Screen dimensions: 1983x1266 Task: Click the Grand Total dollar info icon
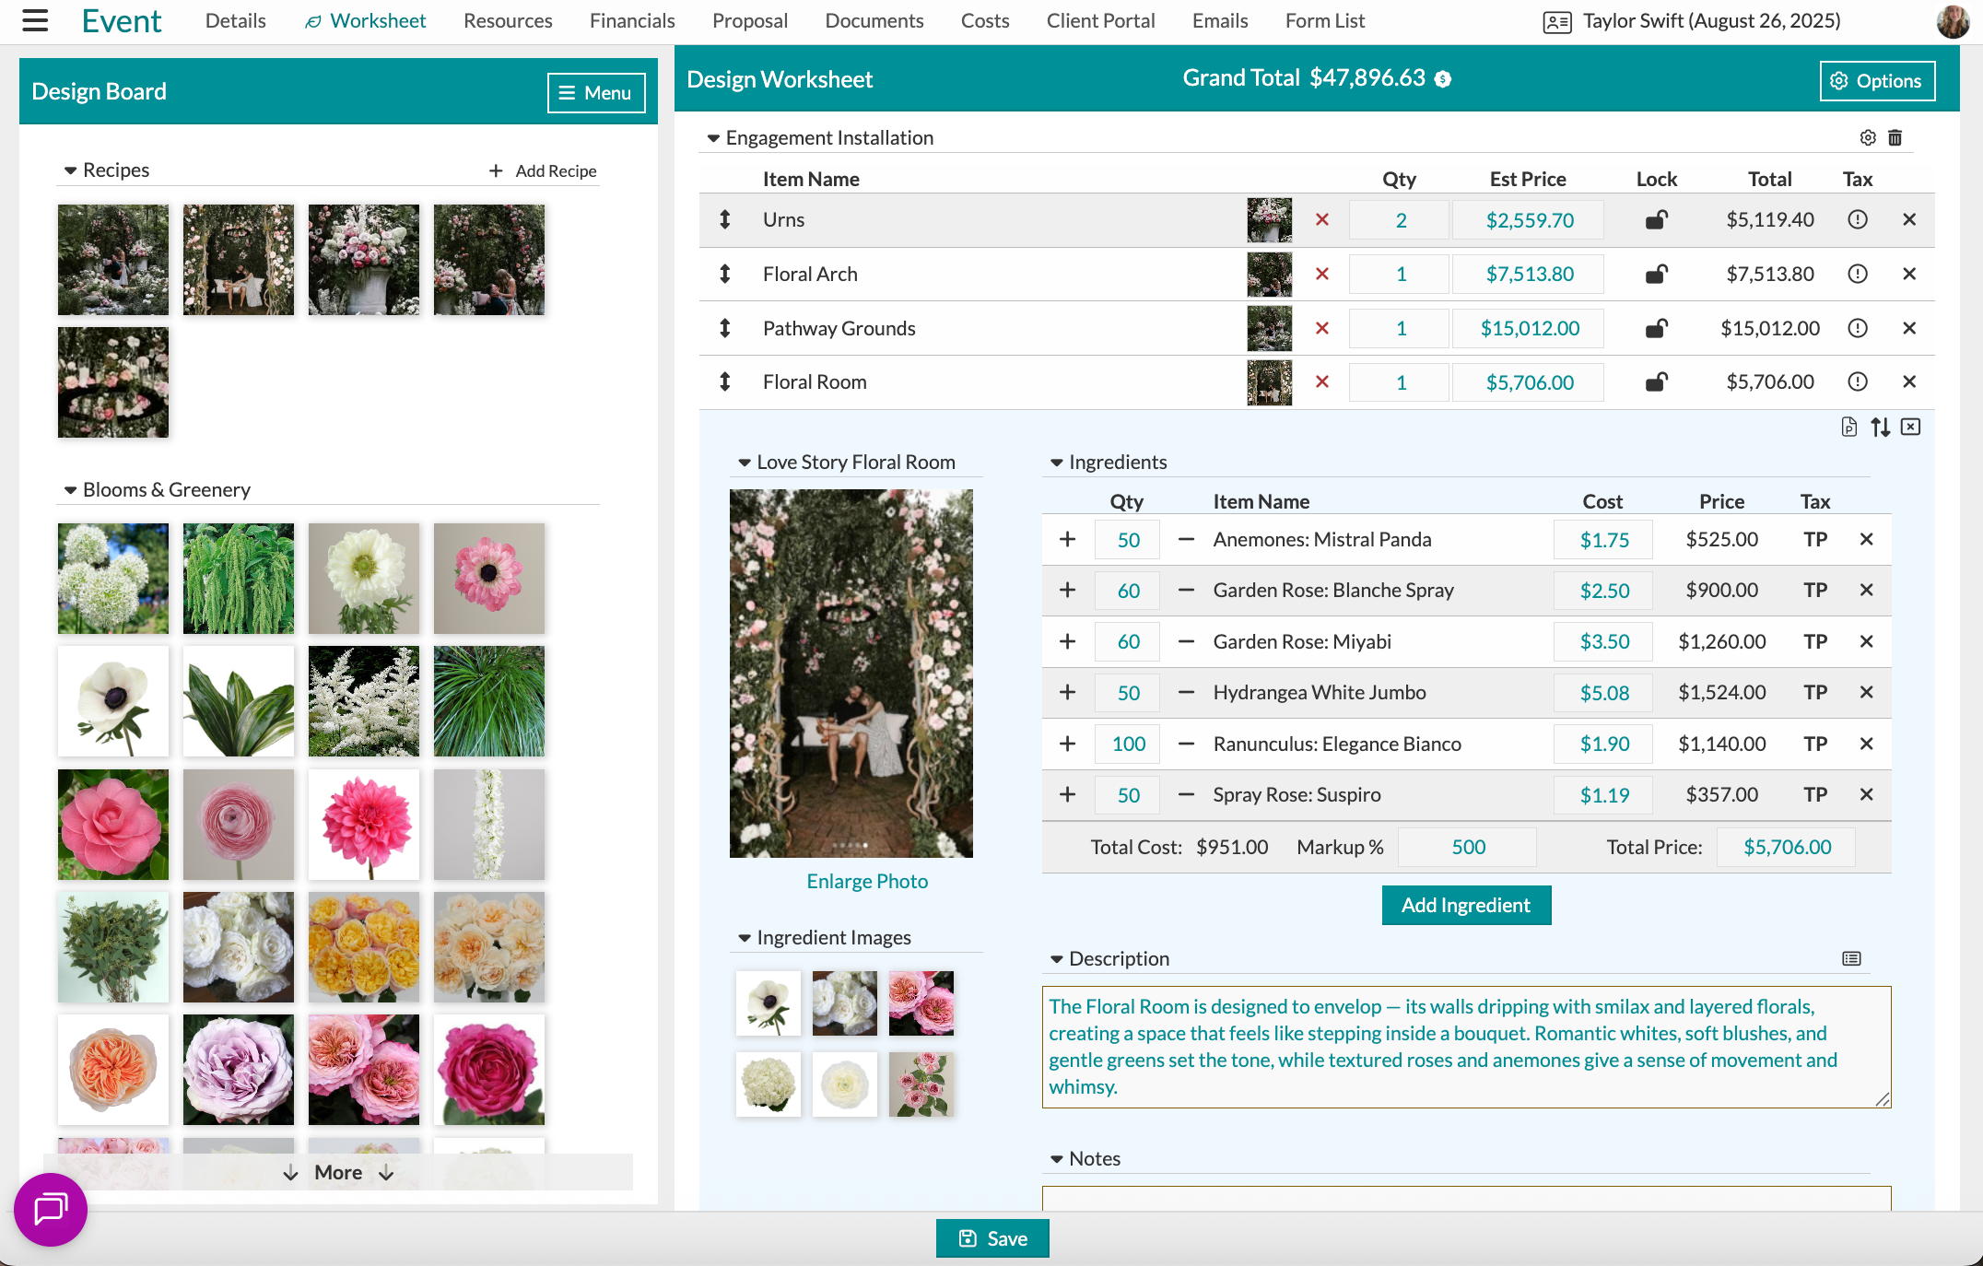click(x=1443, y=79)
